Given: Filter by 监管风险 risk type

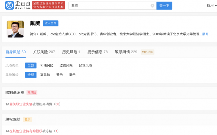Looking at the screenshot, I should [x=66, y=65].
